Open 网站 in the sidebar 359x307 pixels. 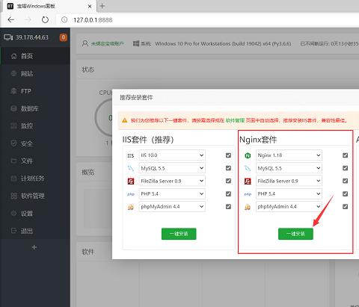35,73
